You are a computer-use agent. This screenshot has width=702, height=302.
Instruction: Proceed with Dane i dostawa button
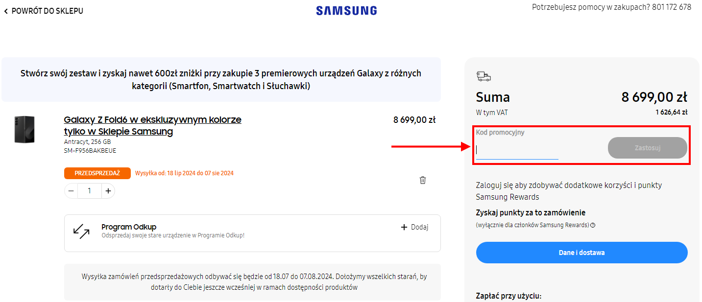point(582,253)
